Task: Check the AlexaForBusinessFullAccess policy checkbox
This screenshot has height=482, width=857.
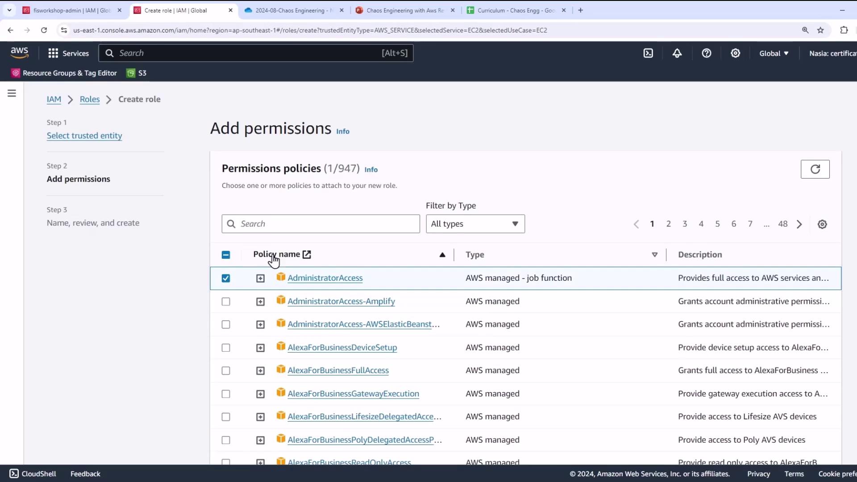Action: pyautogui.click(x=226, y=371)
